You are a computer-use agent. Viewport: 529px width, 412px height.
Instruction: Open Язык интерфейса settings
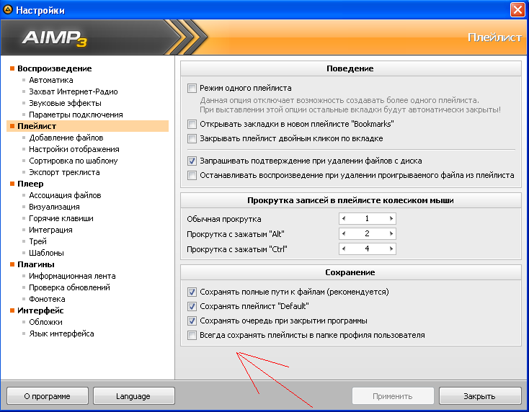point(61,333)
